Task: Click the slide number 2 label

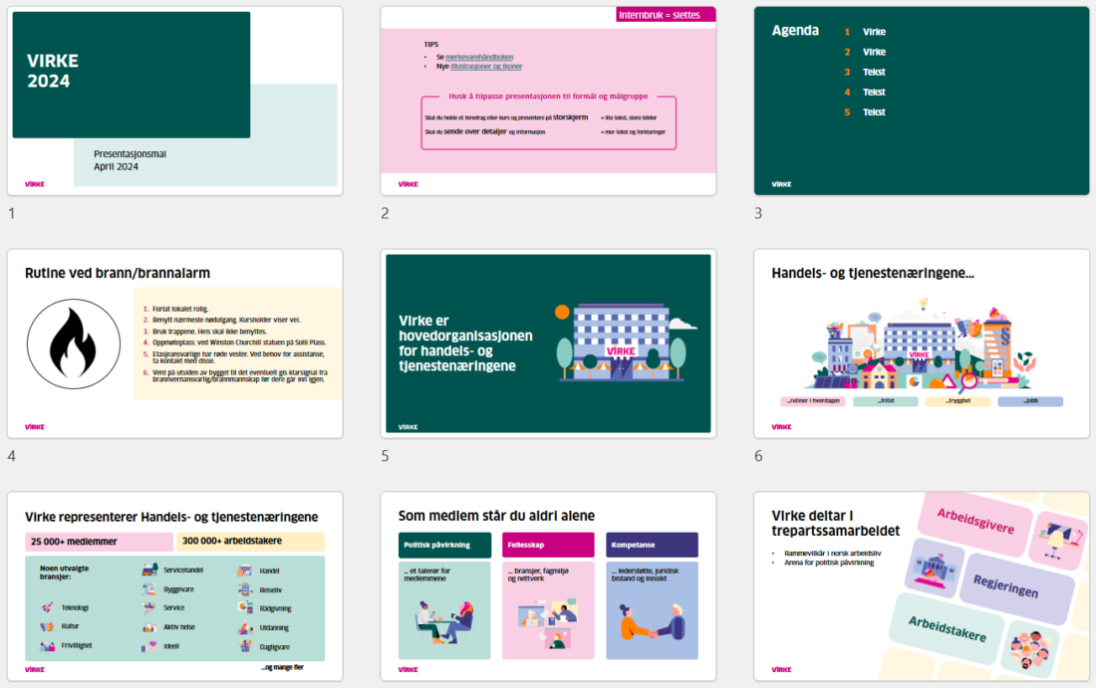Action: click(x=385, y=214)
